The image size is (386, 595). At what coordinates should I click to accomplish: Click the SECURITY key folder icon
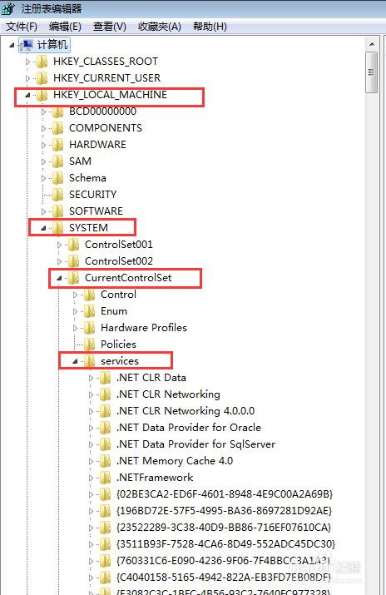click(x=57, y=195)
